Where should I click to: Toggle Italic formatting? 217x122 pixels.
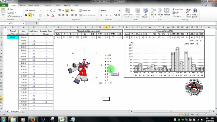(x=30, y=15)
